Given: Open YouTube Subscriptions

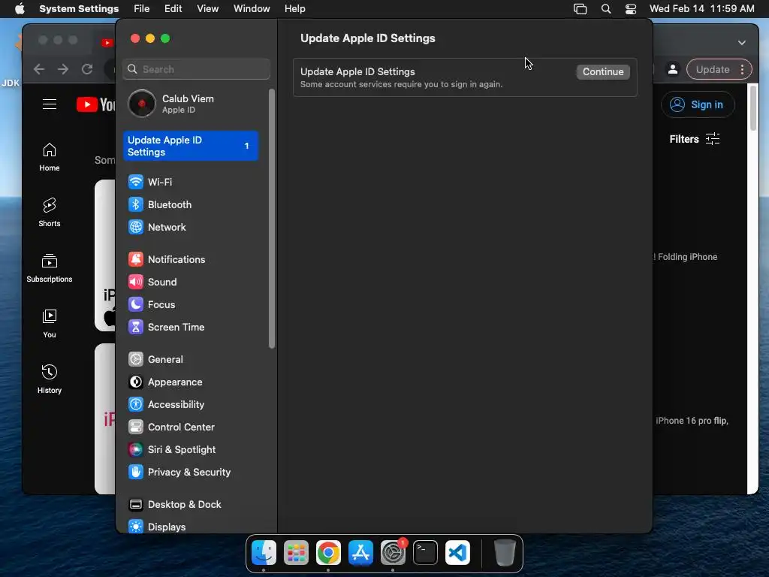Looking at the screenshot, I should pos(50,268).
